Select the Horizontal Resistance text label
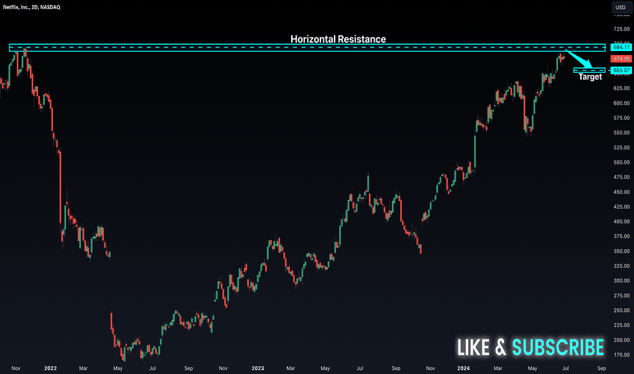Viewport: 634px width, 374px height. pos(338,39)
